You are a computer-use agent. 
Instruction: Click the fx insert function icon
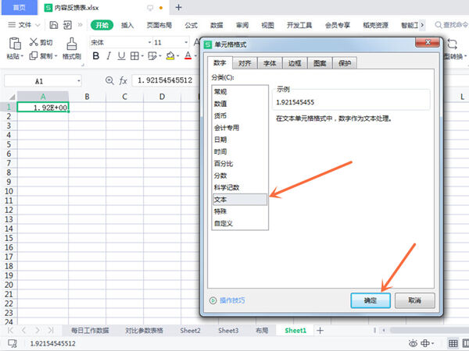click(x=123, y=80)
